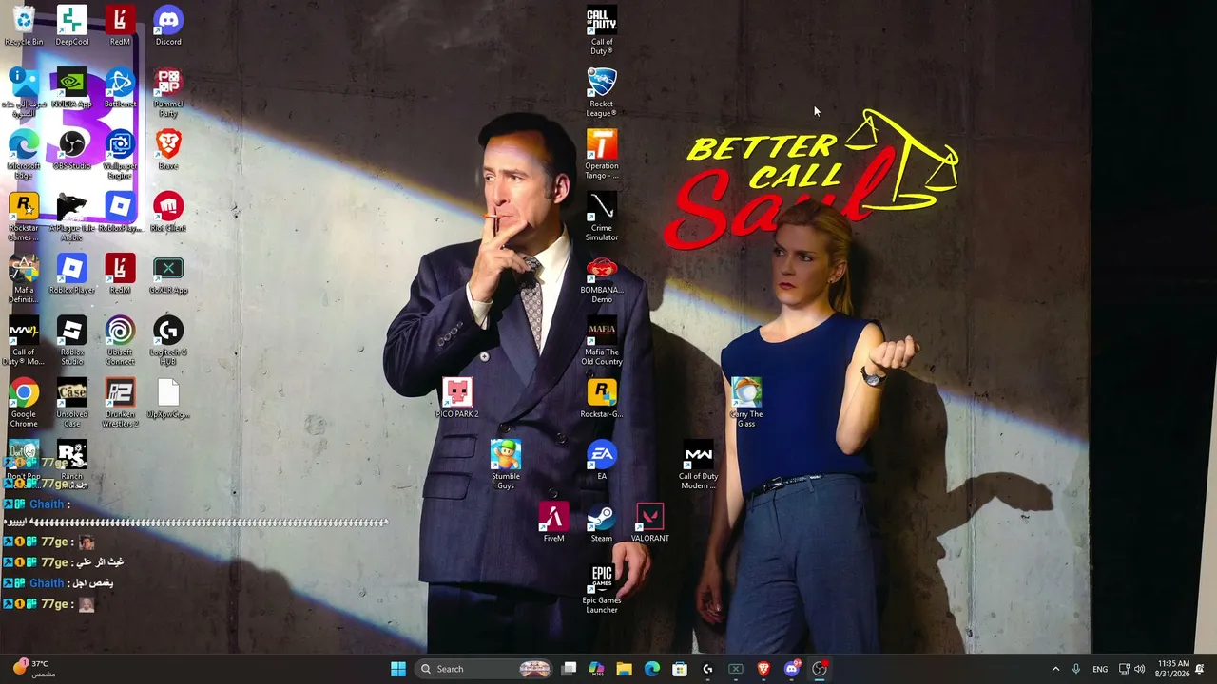Click the Microsoft Edge desktop shortcut
The width and height of the screenshot is (1217, 684).
pos(24,156)
